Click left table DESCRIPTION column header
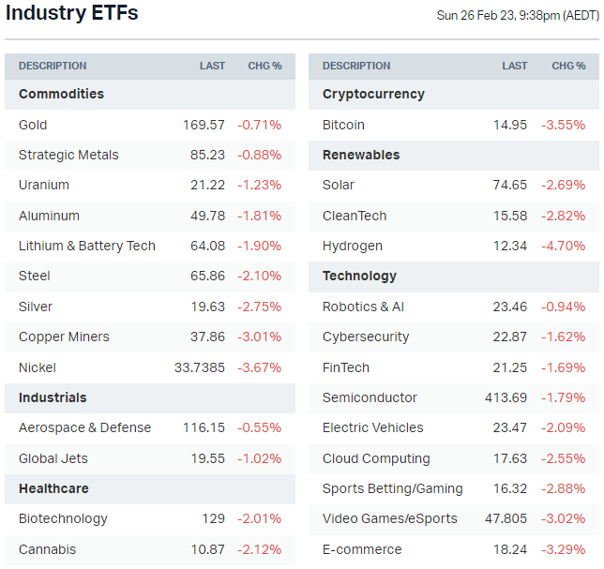Screen dimensions: 604x569 point(53,66)
